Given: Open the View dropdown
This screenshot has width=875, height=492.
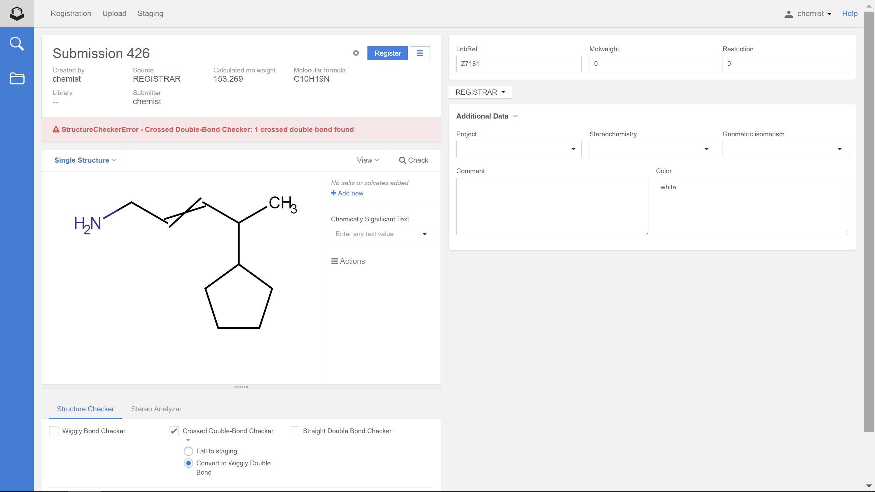Looking at the screenshot, I should click(x=368, y=160).
